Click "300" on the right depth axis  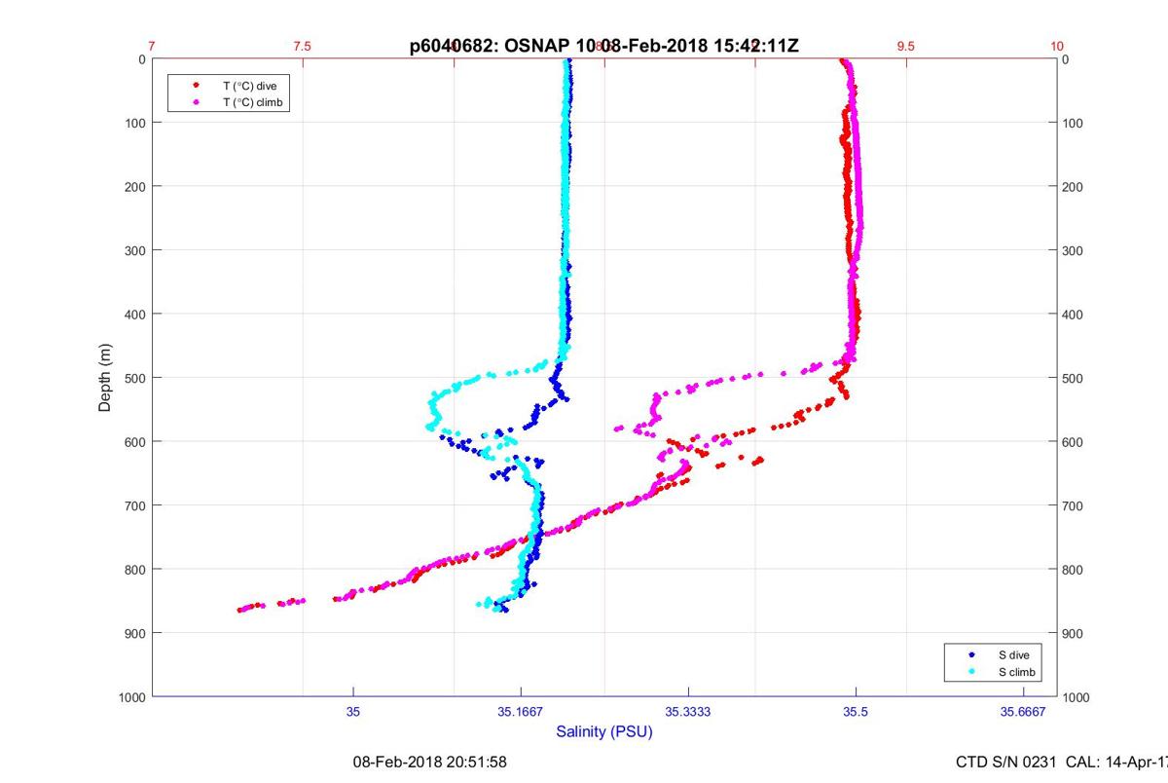[x=1074, y=250]
